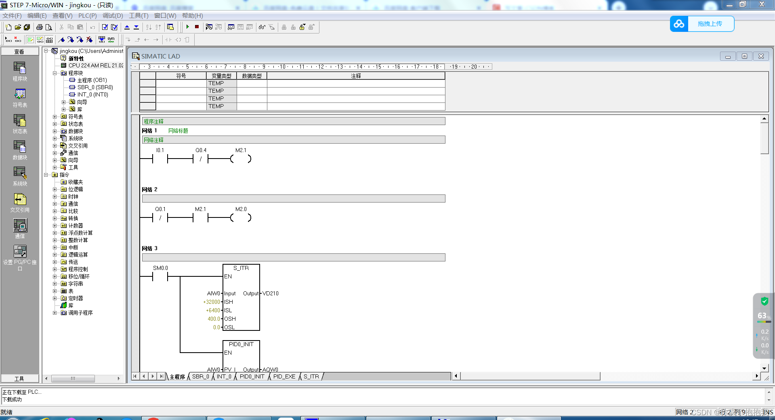Viewport: 775px width, 420px height.
Task: Compile all blocks with the double-check icon
Action: [x=114, y=27]
